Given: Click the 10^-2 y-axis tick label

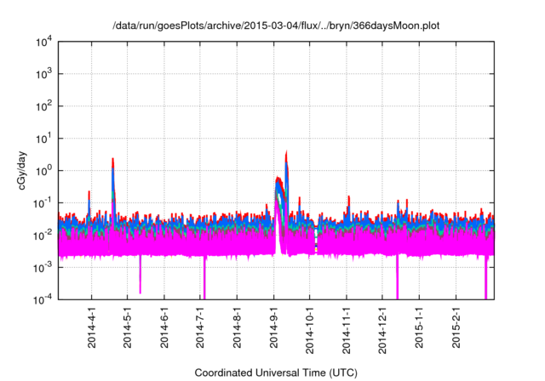Looking at the screenshot, I should 45,235.
